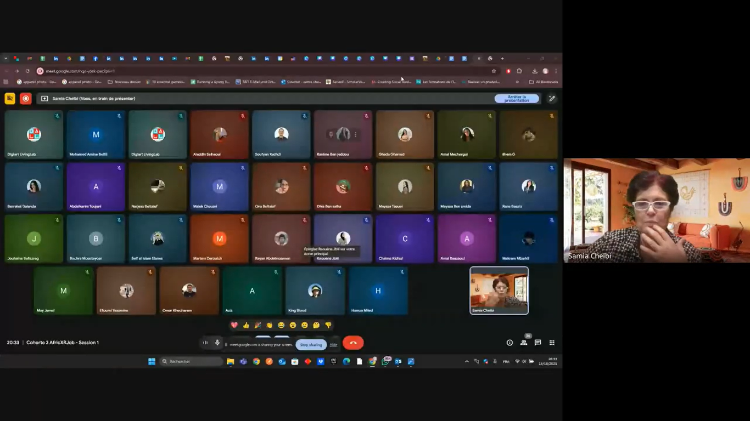
Task: Send the party popper reaction
Action: (x=258, y=325)
